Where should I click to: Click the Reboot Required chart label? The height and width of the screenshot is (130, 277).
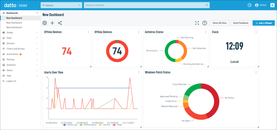[x=169, y=106]
